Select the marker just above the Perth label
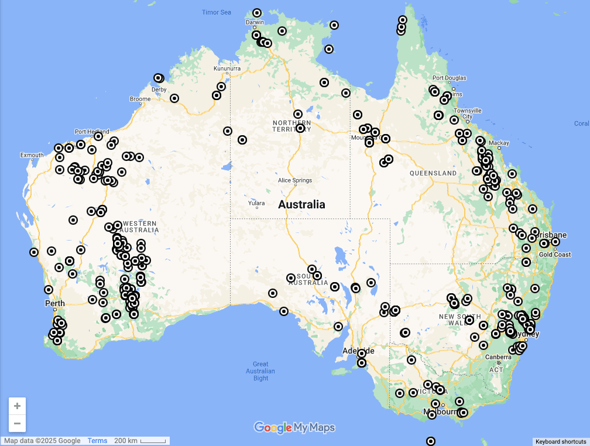The height and width of the screenshot is (446, 590). coord(49,290)
